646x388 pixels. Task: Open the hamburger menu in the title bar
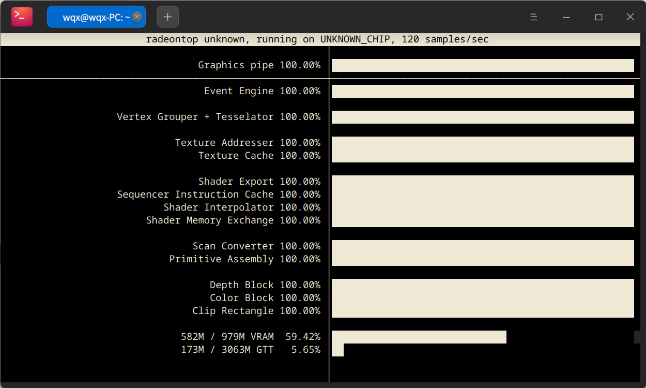(533, 17)
